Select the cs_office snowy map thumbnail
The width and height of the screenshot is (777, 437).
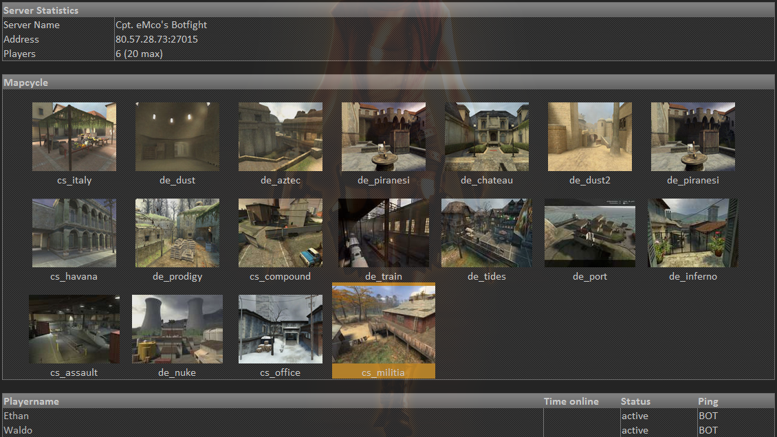(x=281, y=329)
